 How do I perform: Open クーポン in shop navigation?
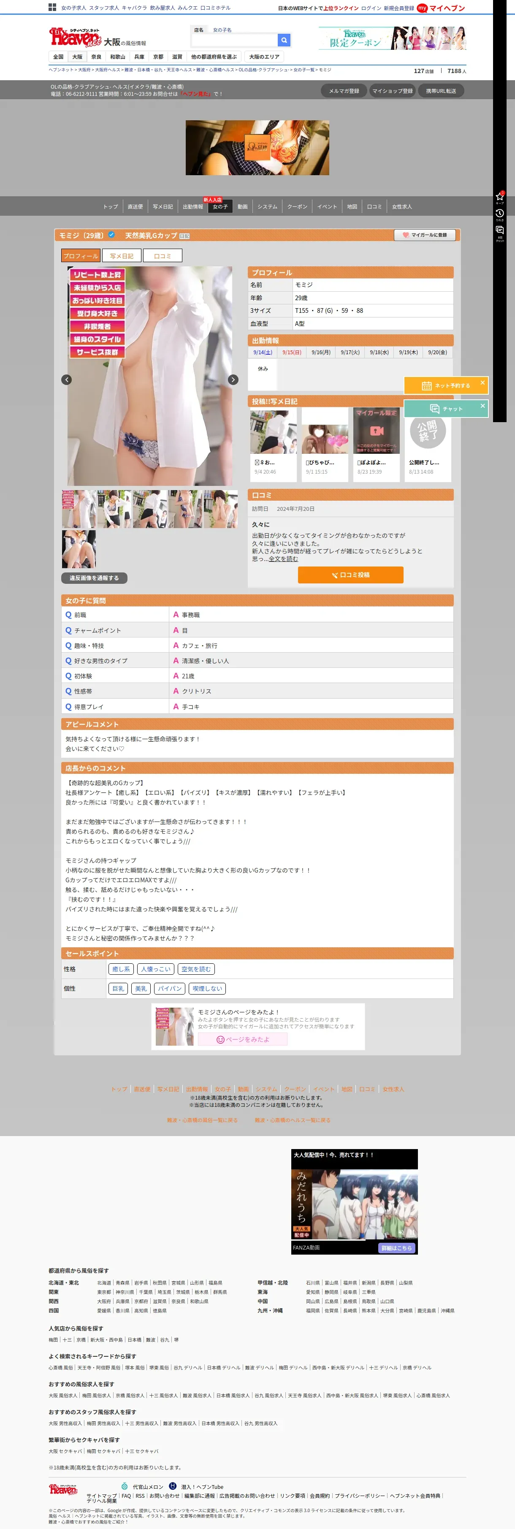coord(297,206)
